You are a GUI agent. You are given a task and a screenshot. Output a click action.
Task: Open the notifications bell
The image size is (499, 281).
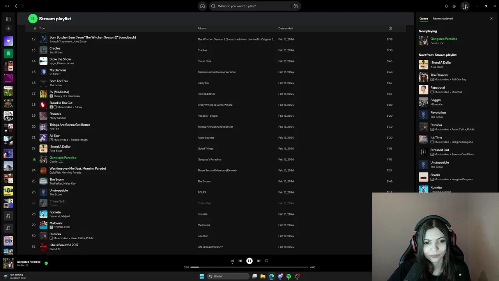click(446, 6)
